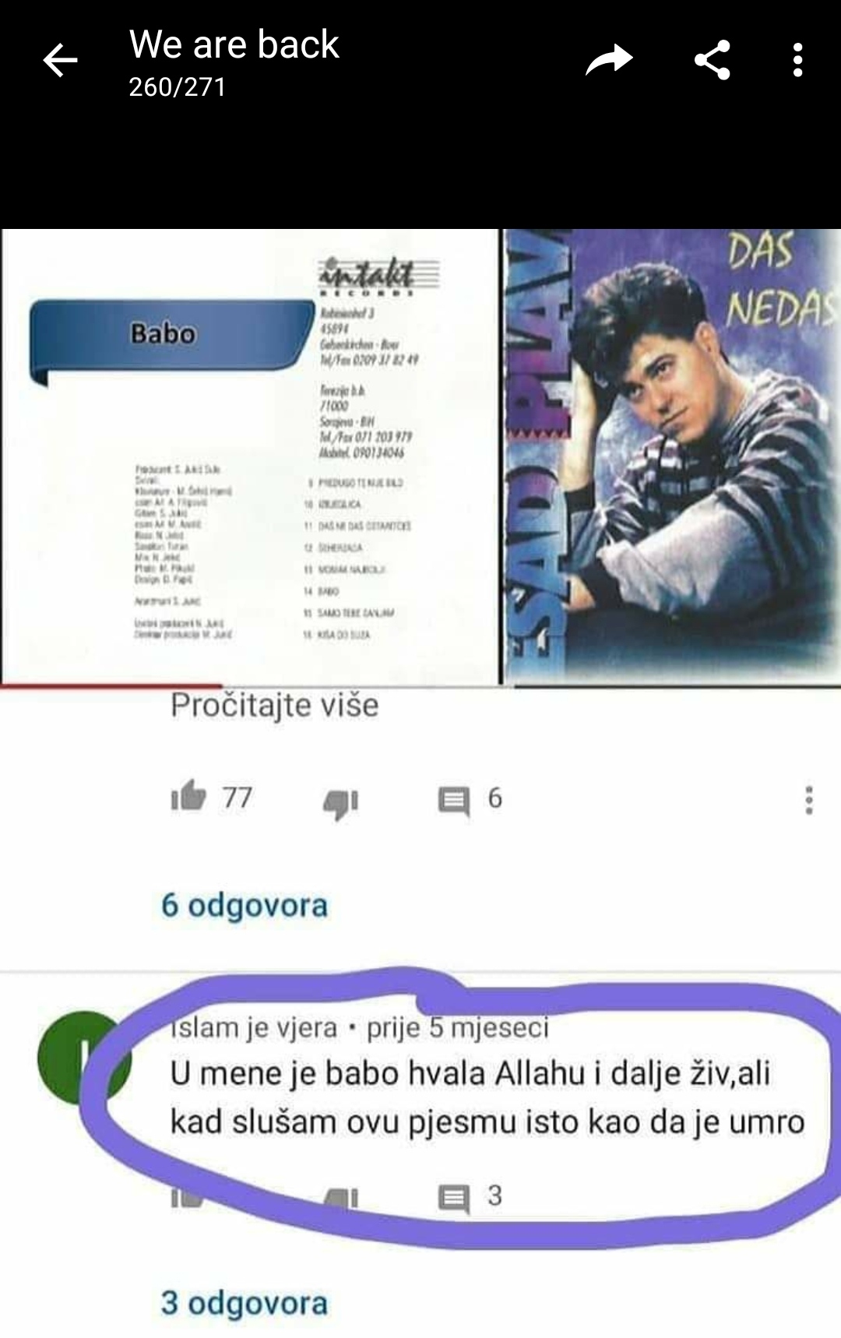Tap the green user avatar
The width and height of the screenshot is (841, 1338).
[x=84, y=1057]
